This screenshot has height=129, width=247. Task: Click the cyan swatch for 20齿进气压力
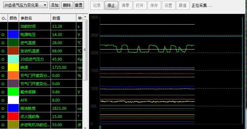(x=13, y=59)
